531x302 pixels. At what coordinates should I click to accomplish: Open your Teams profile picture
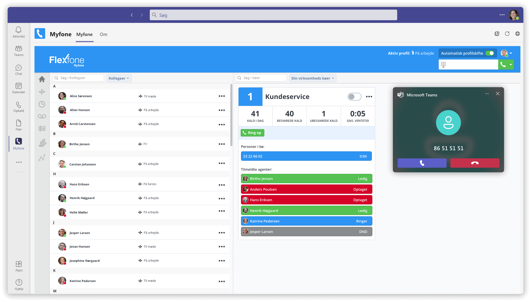[x=513, y=15]
